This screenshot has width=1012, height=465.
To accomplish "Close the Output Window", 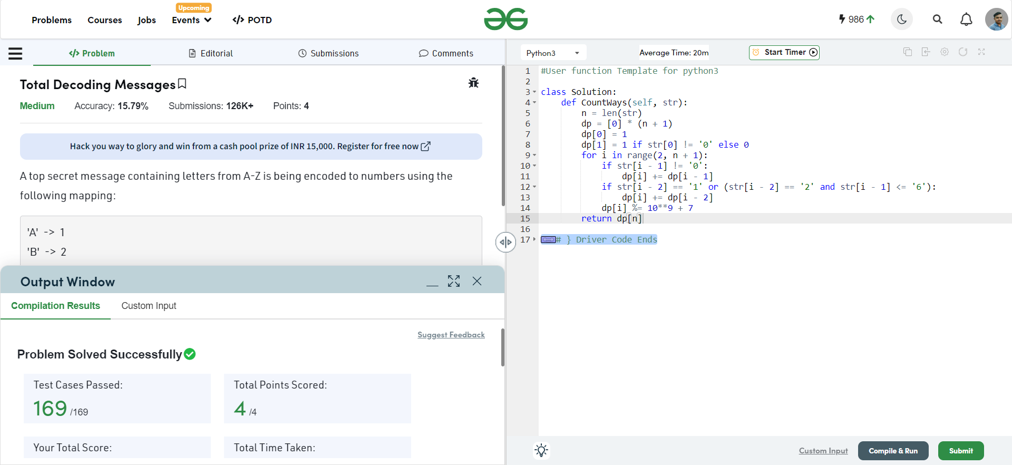I will pyautogui.click(x=477, y=281).
